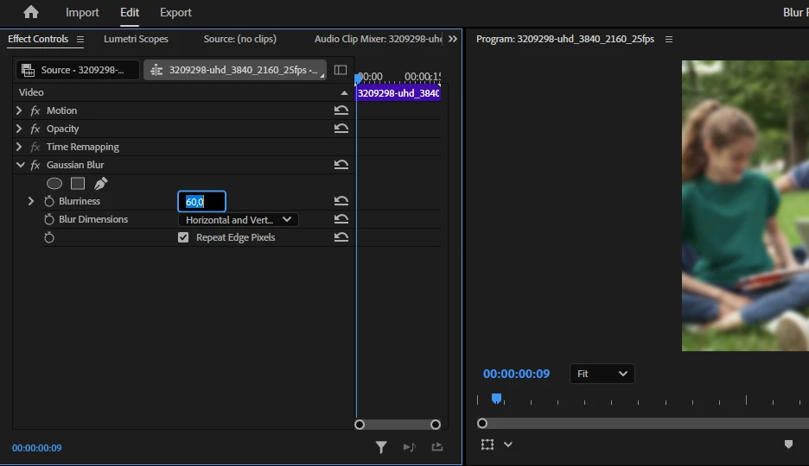Viewport: 809px width, 466px height.
Task: Click the Gaussian Blur effect label
Action: tap(75, 165)
